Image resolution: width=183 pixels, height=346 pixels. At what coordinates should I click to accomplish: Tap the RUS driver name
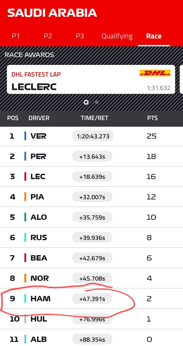point(39,238)
